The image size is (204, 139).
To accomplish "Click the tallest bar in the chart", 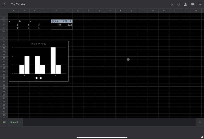I will [53, 60].
